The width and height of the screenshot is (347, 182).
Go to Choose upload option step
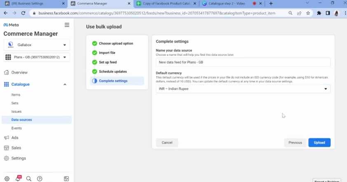[116, 44]
